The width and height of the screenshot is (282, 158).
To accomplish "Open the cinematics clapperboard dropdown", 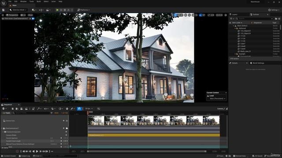I will pos(48,10).
